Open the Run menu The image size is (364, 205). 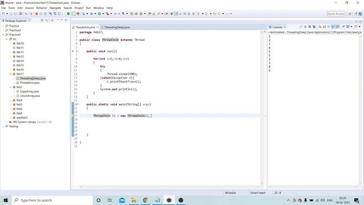[89, 8]
